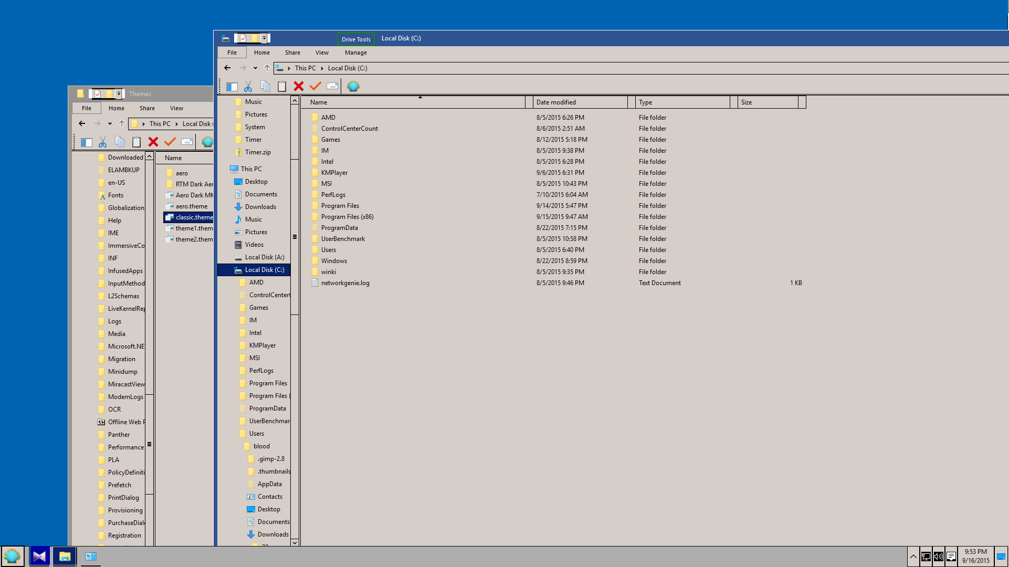Click the Copy icon in Local Disk toolbar

coord(265,87)
